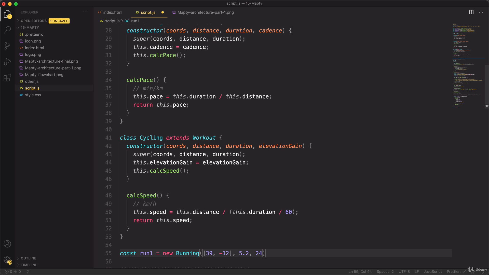The width and height of the screenshot is (489, 275).
Task: Click the errors and warnings status indicator
Action: tap(13, 271)
